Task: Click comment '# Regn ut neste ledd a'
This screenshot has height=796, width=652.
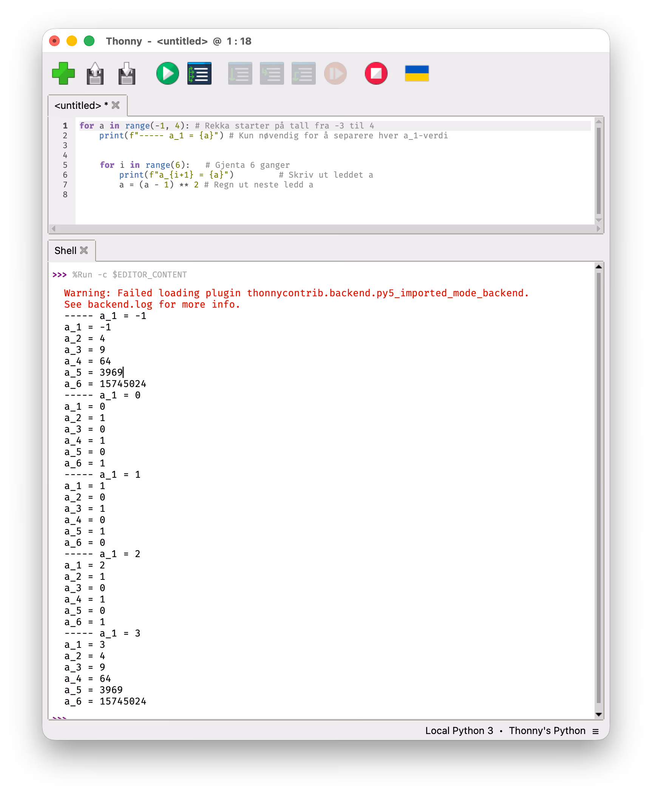Action: click(259, 184)
